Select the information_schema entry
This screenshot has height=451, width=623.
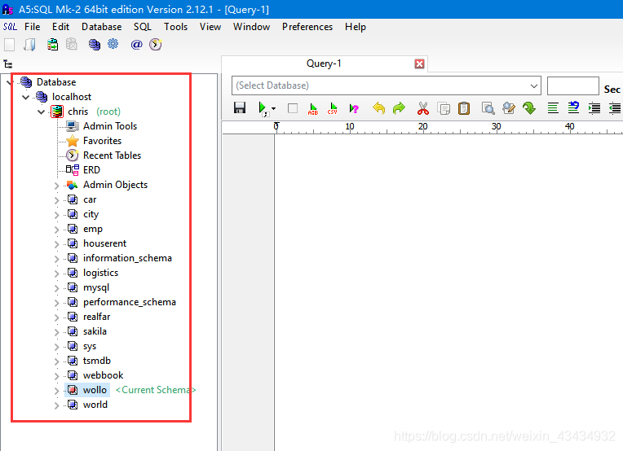click(x=127, y=258)
